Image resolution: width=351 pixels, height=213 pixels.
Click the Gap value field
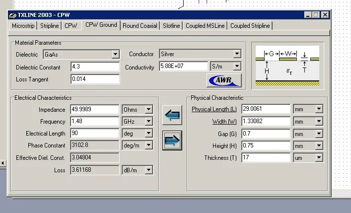point(266,134)
